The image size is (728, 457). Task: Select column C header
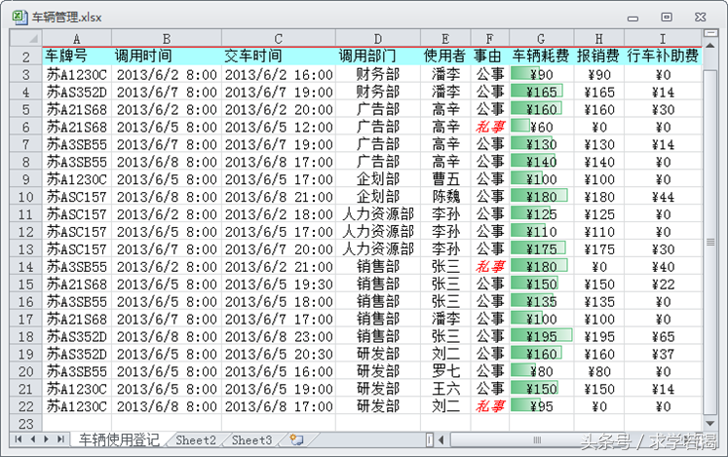coord(279,39)
